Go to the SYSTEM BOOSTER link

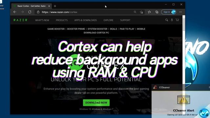[97, 29]
